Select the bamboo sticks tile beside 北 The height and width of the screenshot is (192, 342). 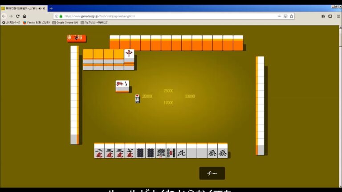point(171,151)
